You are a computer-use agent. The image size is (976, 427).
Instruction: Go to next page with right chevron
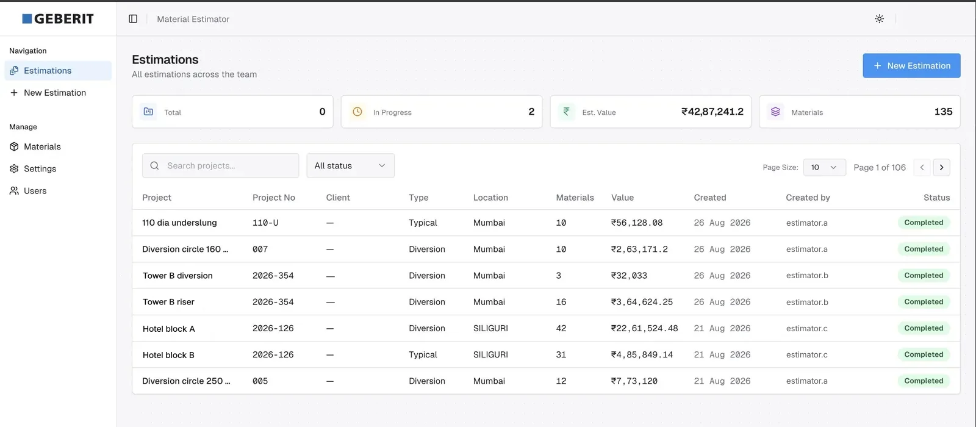[941, 167]
